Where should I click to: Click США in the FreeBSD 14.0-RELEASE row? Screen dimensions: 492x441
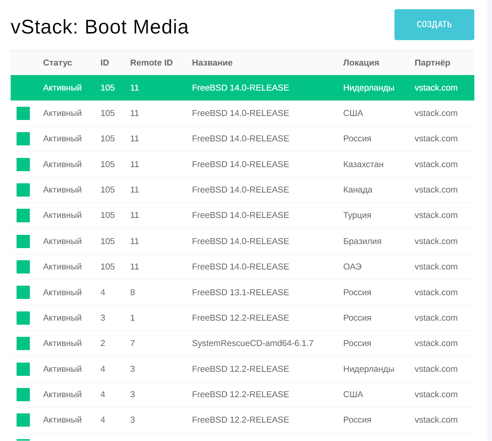point(353,113)
